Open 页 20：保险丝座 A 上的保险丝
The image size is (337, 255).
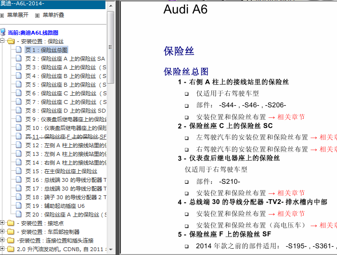click(65, 215)
